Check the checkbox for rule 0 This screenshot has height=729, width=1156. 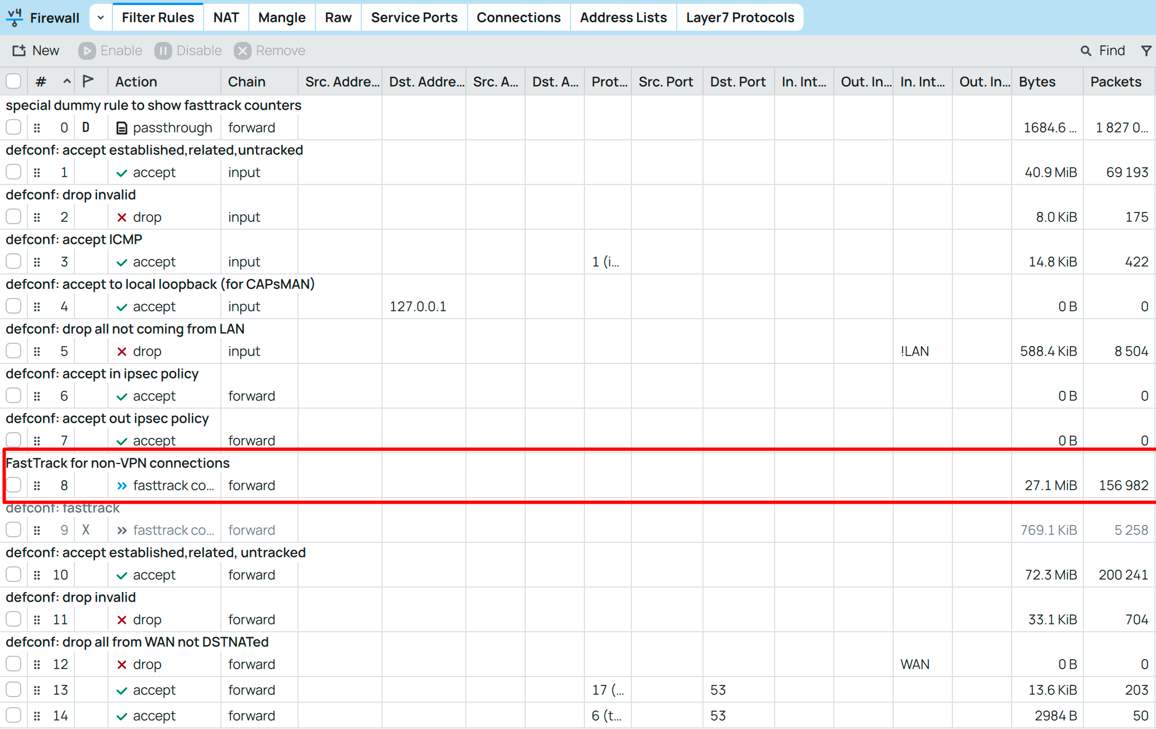click(x=13, y=127)
